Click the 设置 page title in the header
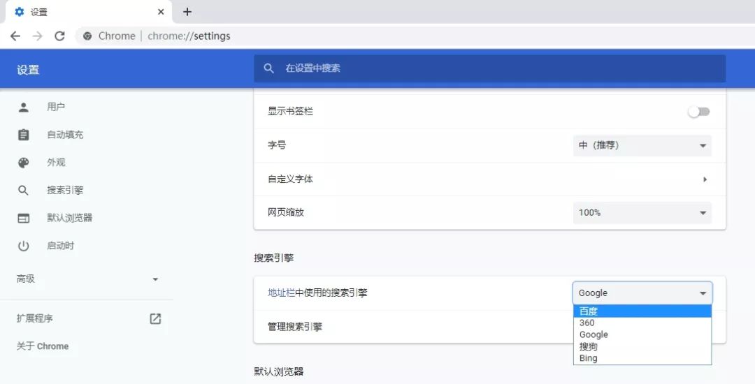This screenshot has height=384, width=755. [x=28, y=70]
